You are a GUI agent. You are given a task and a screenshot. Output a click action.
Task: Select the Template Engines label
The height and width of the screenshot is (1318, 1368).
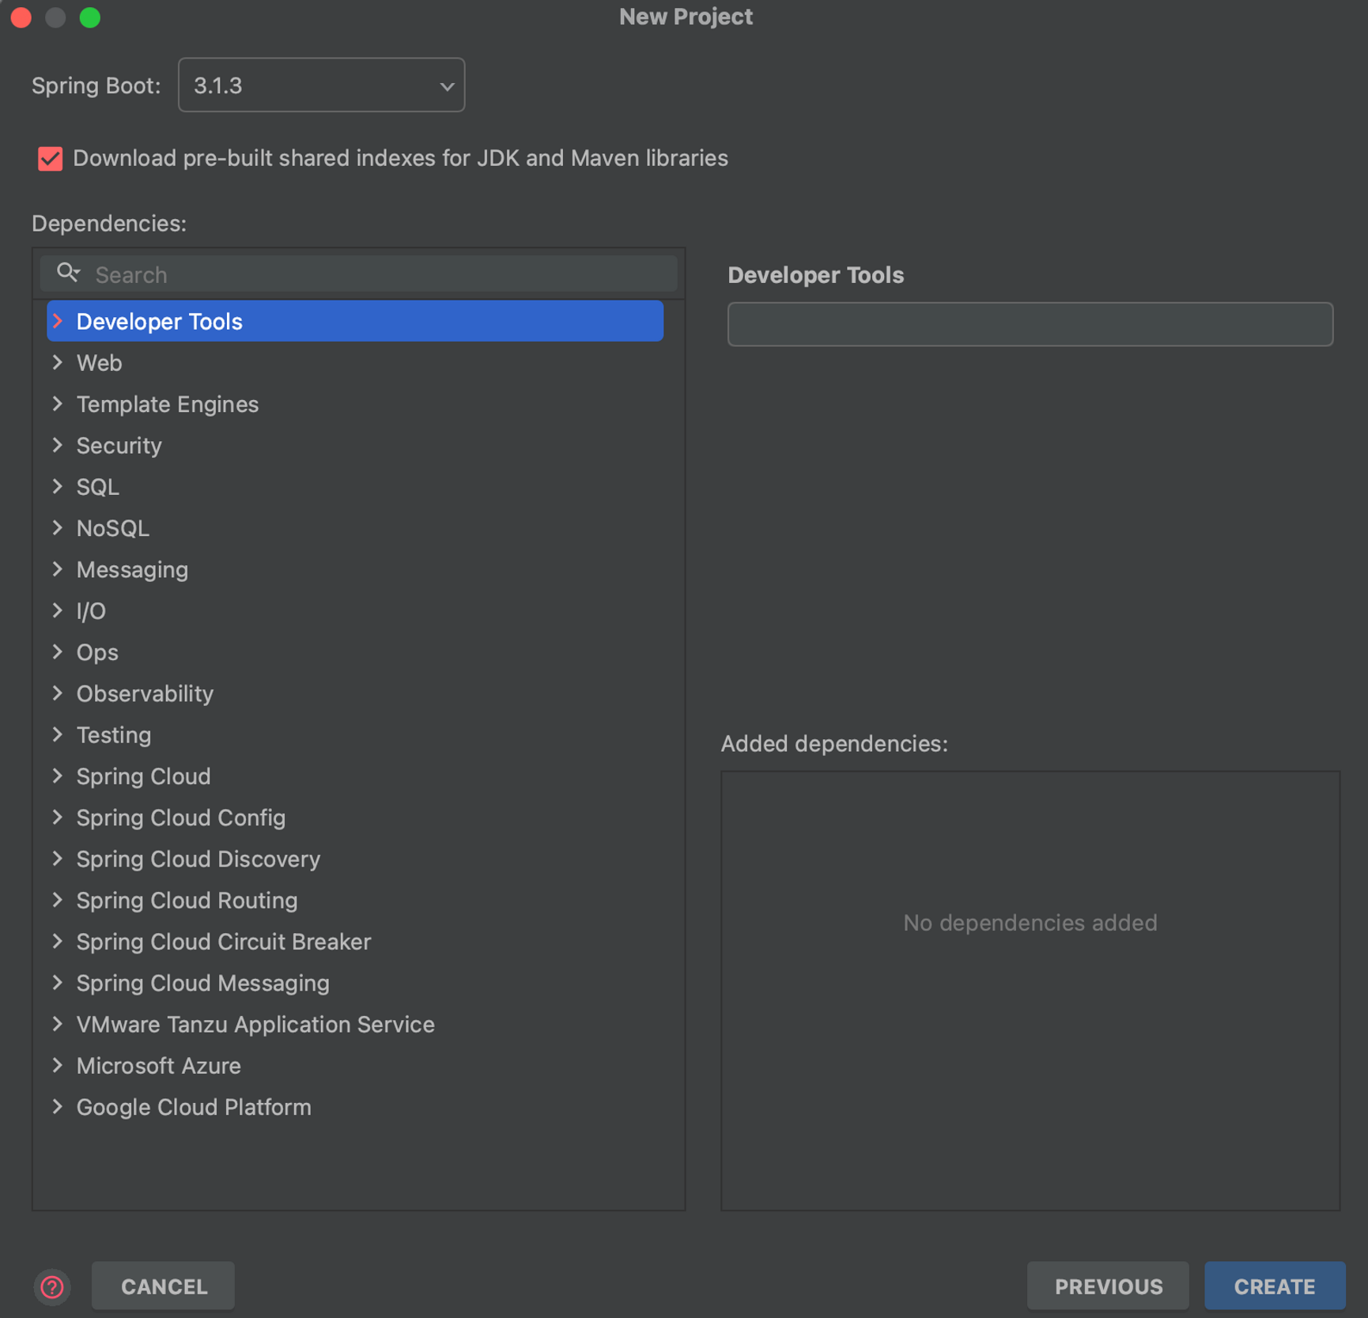click(x=168, y=404)
